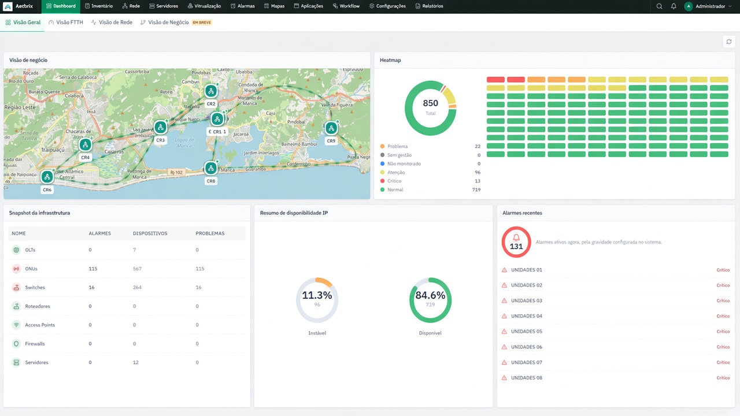Click the 264 devices value for Switches
Viewport: 740px width, 416px height.
[x=137, y=287]
